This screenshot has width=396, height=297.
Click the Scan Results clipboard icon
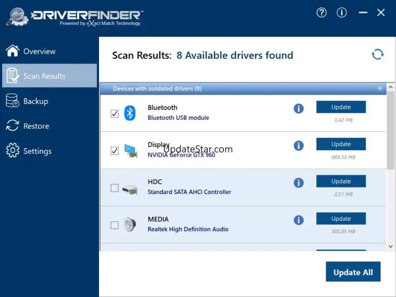(13, 76)
